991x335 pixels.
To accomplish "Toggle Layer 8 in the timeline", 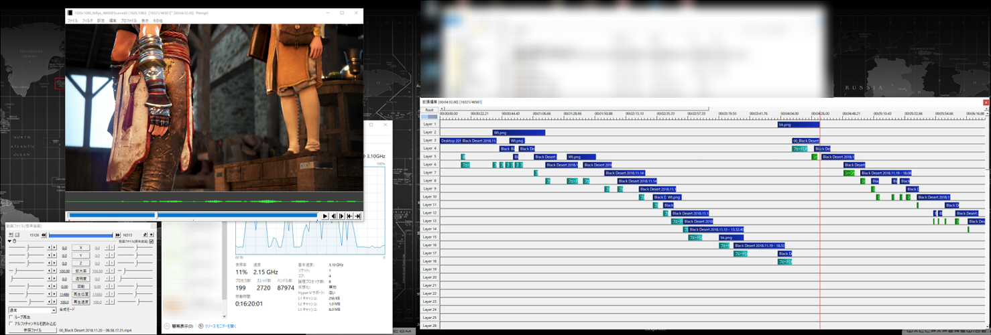I will tap(429, 180).
